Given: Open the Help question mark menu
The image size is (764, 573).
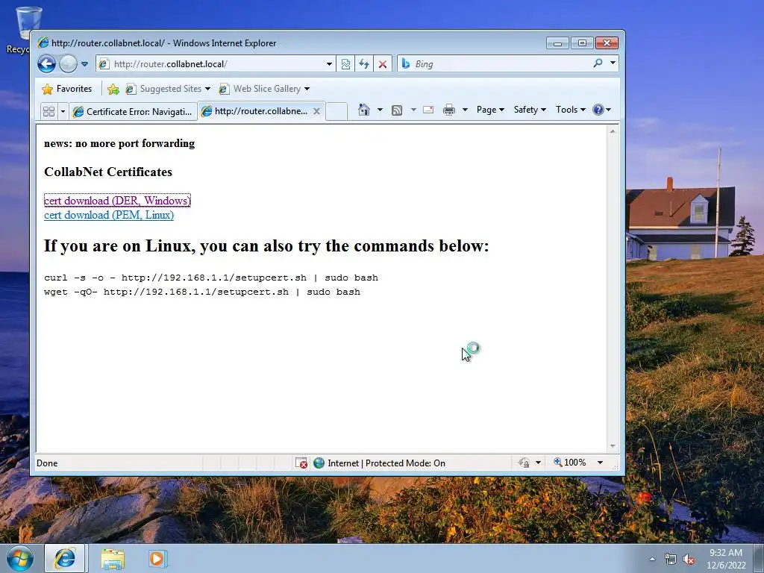Looking at the screenshot, I should (602, 110).
